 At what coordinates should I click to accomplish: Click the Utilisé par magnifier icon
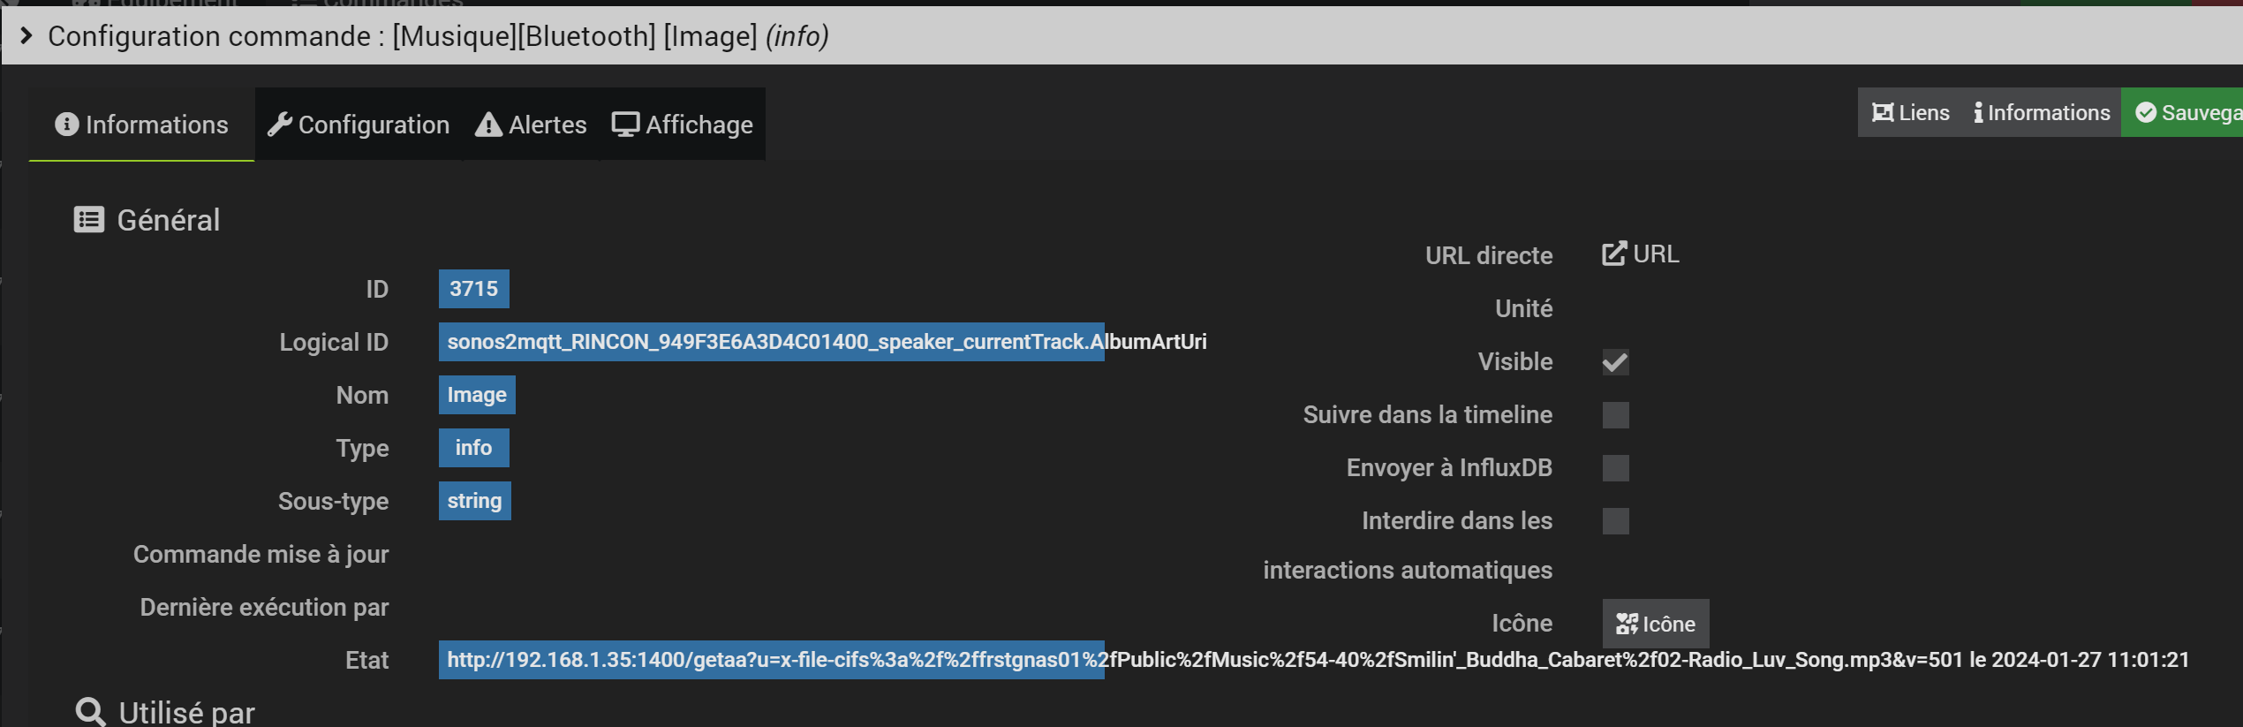pyautogui.click(x=90, y=711)
